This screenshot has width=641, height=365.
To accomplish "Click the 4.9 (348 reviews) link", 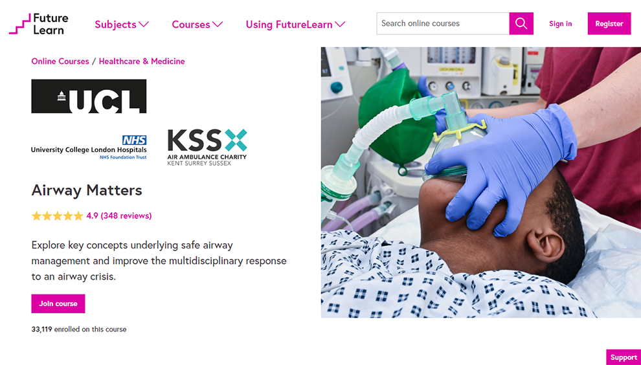I will tap(119, 216).
